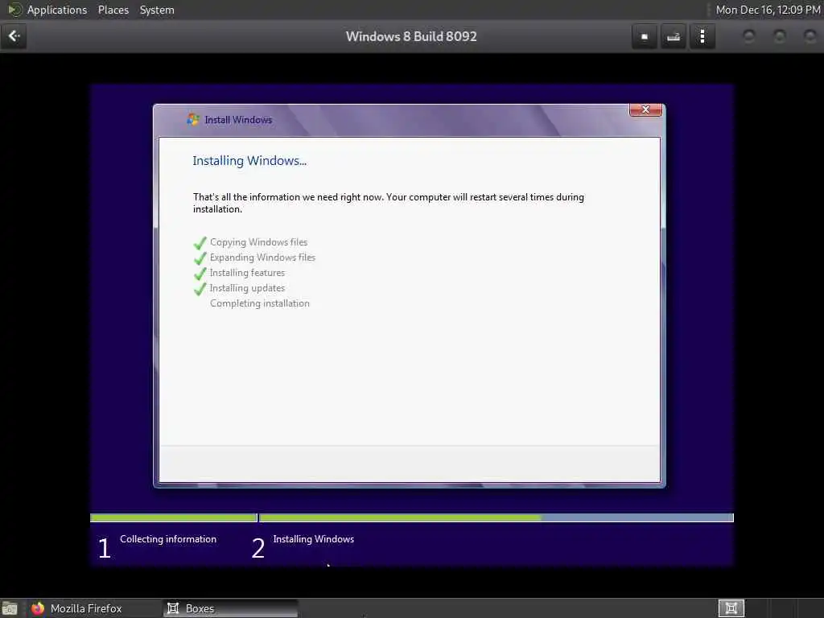Open the keyboard shortcuts button in Boxes header
This screenshot has width=824, height=618.
674,37
